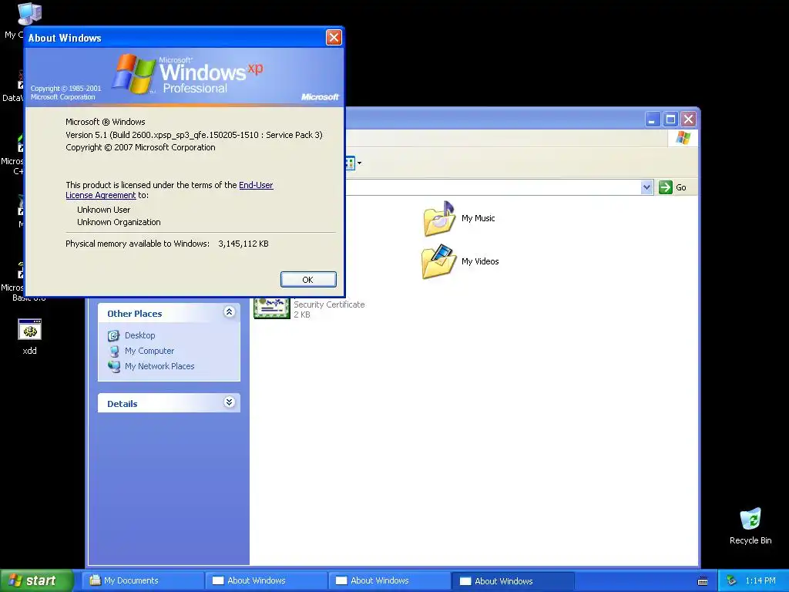Click the Security Certificate file label
Viewport: 789px width, 592px height.
coord(329,304)
